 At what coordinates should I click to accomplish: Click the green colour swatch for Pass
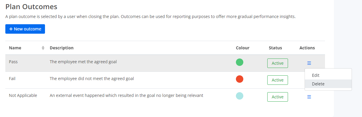tap(239, 62)
